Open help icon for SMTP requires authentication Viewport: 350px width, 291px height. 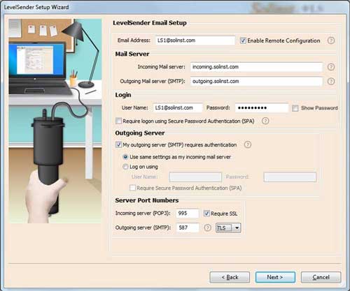[x=248, y=144]
